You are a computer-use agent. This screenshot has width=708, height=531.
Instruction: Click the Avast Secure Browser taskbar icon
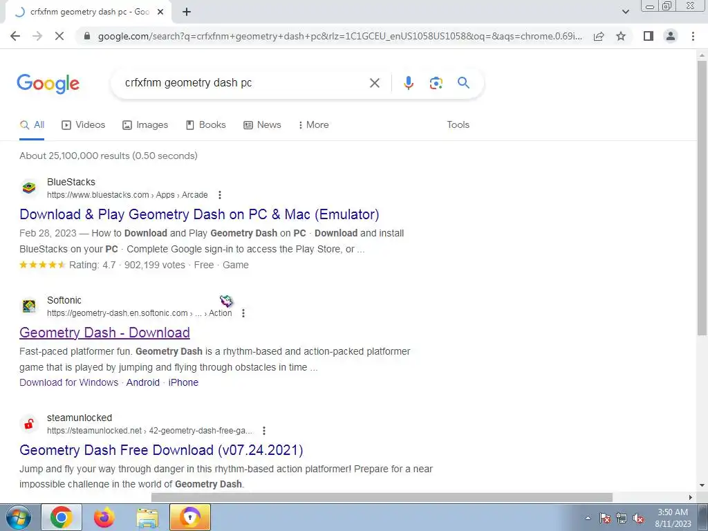point(190,517)
